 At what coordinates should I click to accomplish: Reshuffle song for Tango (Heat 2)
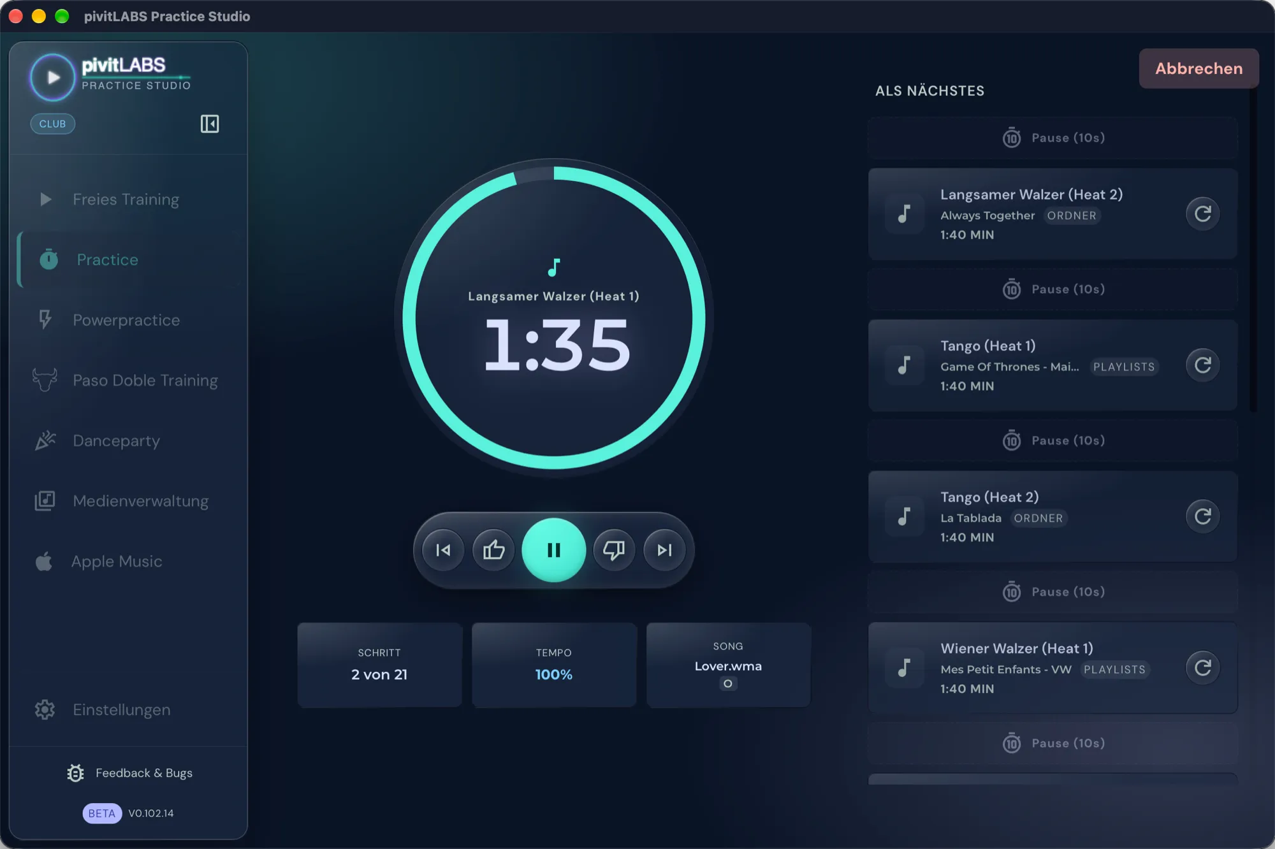[x=1202, y=516]
